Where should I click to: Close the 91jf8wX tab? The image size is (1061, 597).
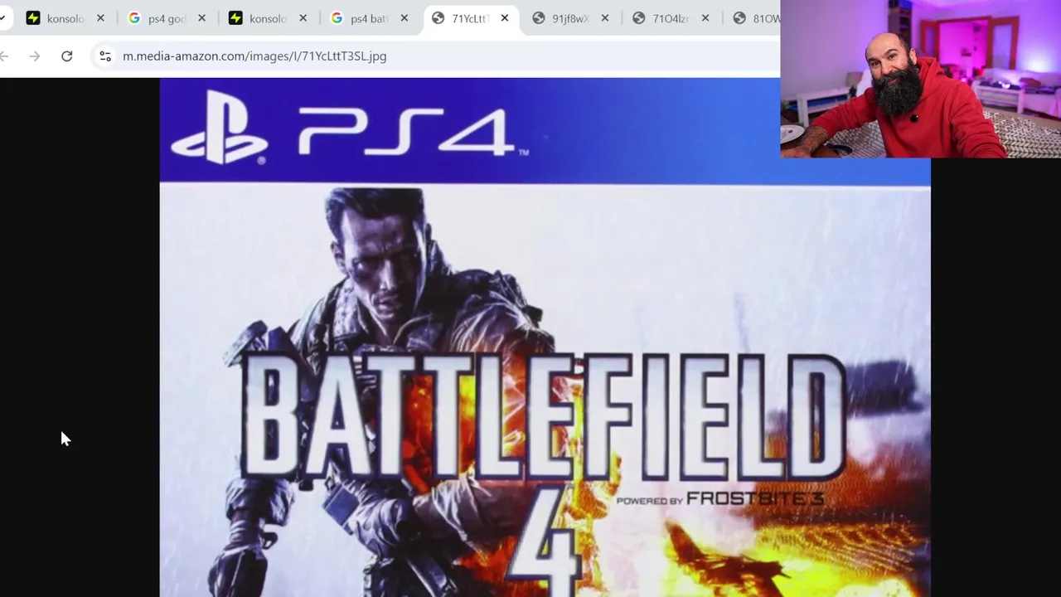[605, 18]
